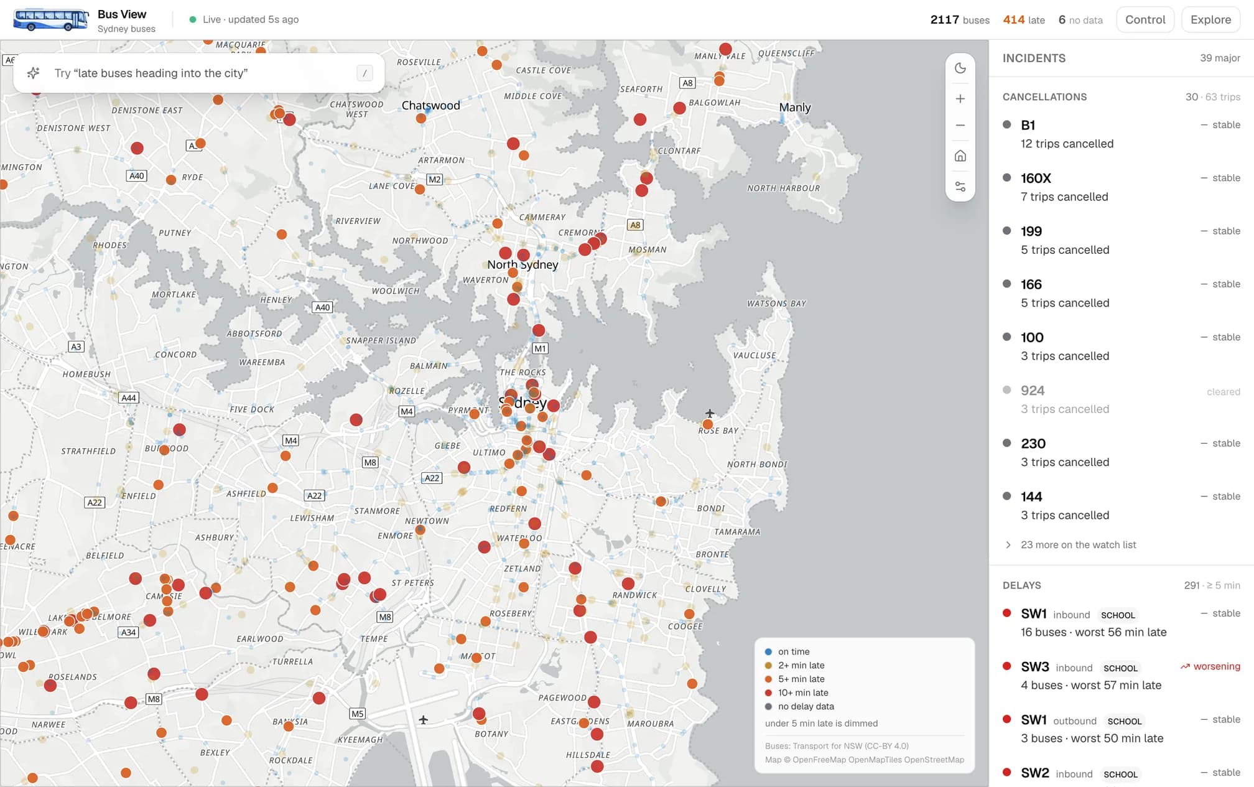Screen dimensions: 1254x787
Task: Open map filter settings sliders icon
Action: [960, 187]
